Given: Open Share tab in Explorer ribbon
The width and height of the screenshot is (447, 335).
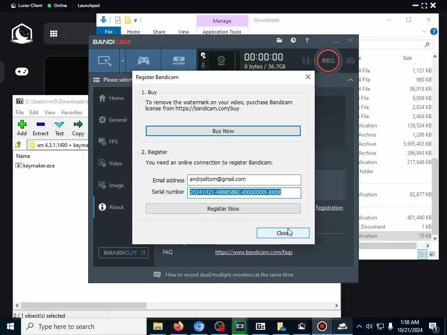Looking at the screenshot, I should coord(159,32).
